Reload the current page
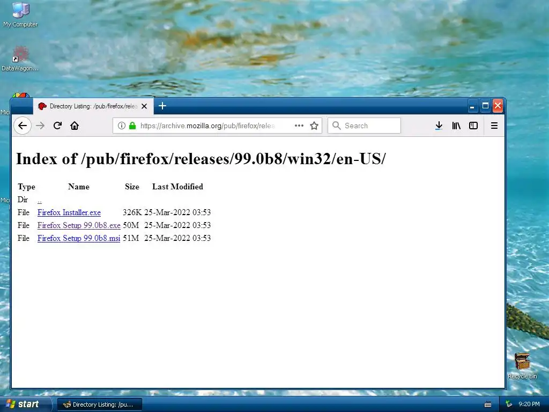Image resolution: width=549 pixels, height=412 pixels. coord(57,126)
